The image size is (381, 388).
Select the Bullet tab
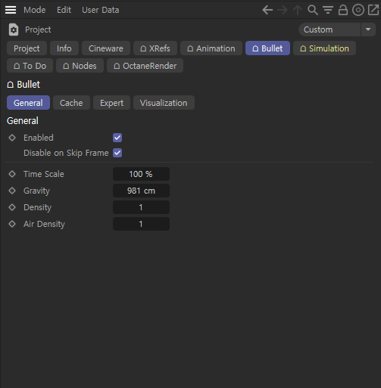click(x=267, y=48)
